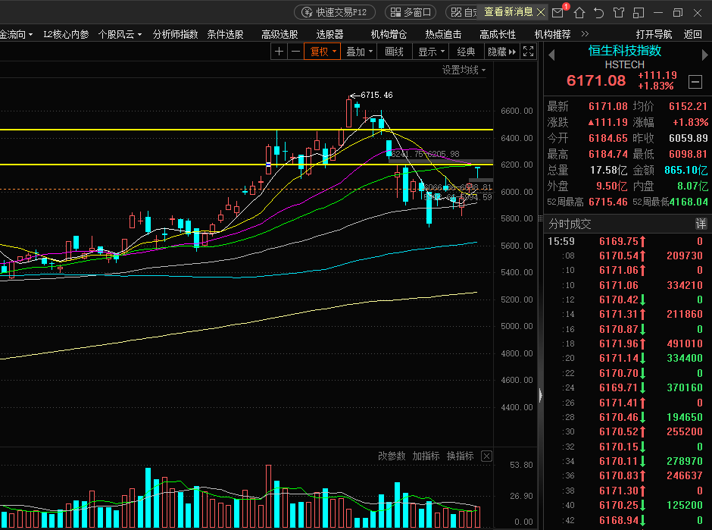Image resolution: width=712 pixels, height=530 pixels.
Task: Go to the home page icon
Action: click(579, 13)
